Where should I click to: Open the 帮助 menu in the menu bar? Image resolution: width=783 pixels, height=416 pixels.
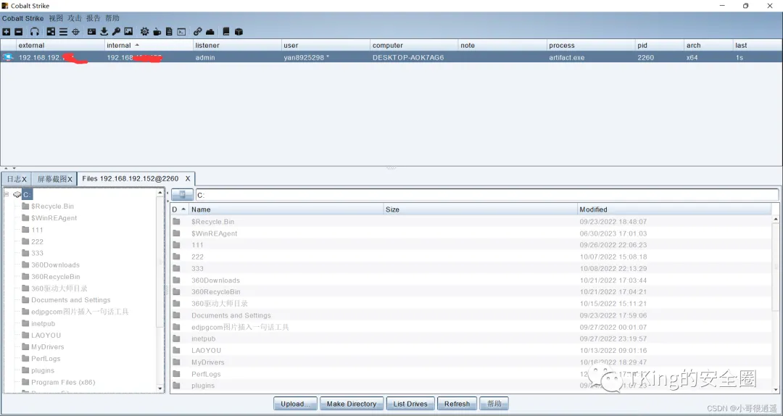(112, 18)
